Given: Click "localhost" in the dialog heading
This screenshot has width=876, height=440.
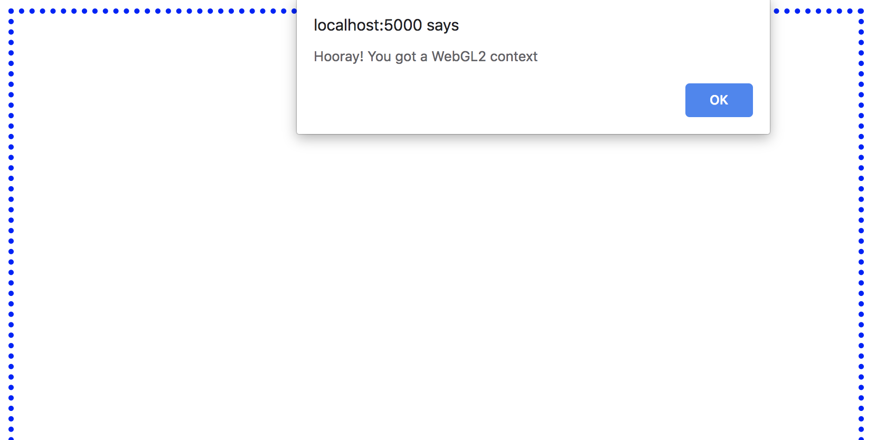Looking at the screenshot, I should pos(346,25).
